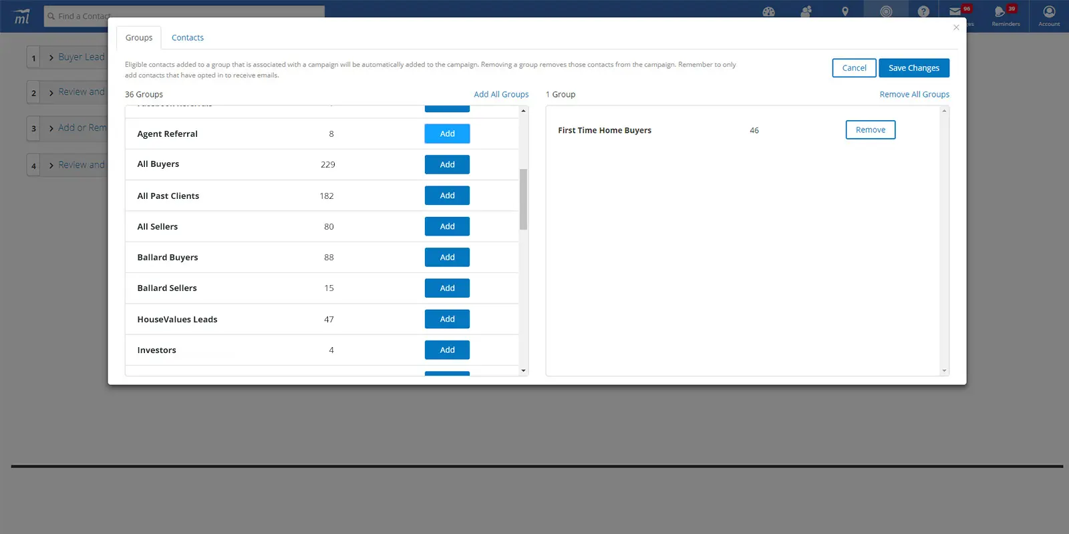1069x534 pixels.
Task: Expand step 2 Review and chevron
Action: [x=51, y=93]
